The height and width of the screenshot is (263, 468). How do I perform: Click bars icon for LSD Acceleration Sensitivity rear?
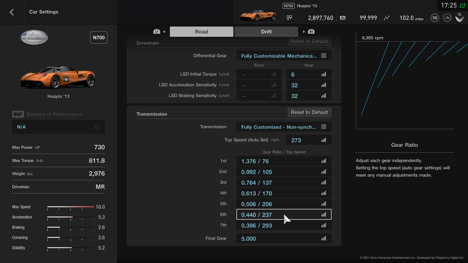pos(324,85)
